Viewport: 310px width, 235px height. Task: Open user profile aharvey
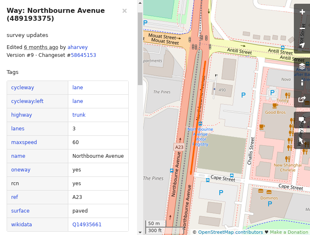[77, 47]
